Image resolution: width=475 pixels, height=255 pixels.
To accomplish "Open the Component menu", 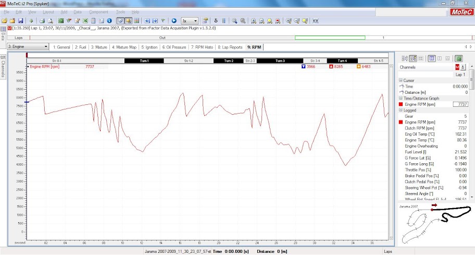I will coord(98,12).
